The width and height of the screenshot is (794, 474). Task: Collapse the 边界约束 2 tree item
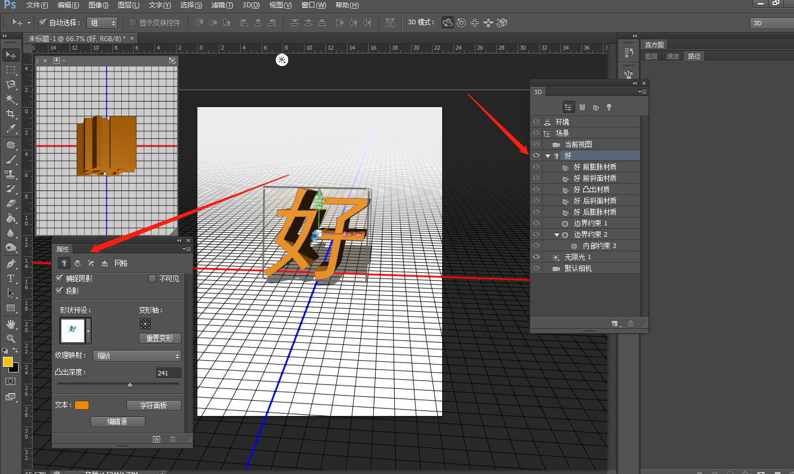click(557, 234)
